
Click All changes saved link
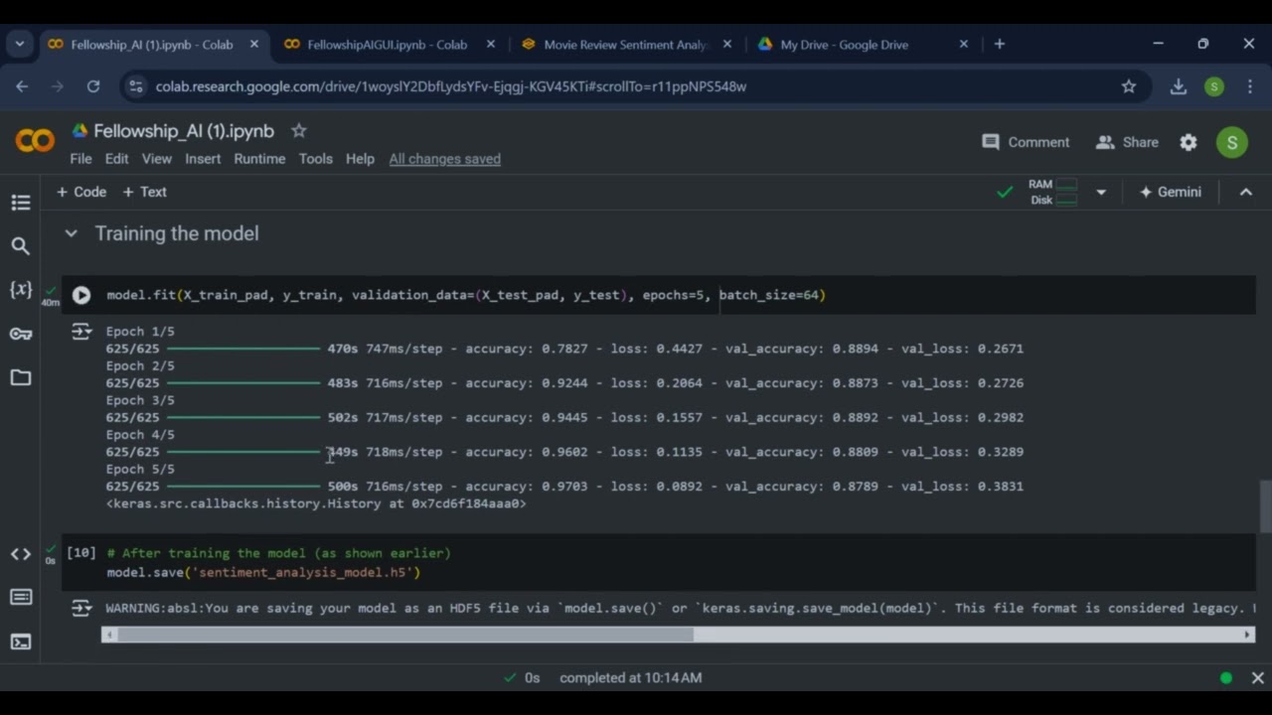444,159
